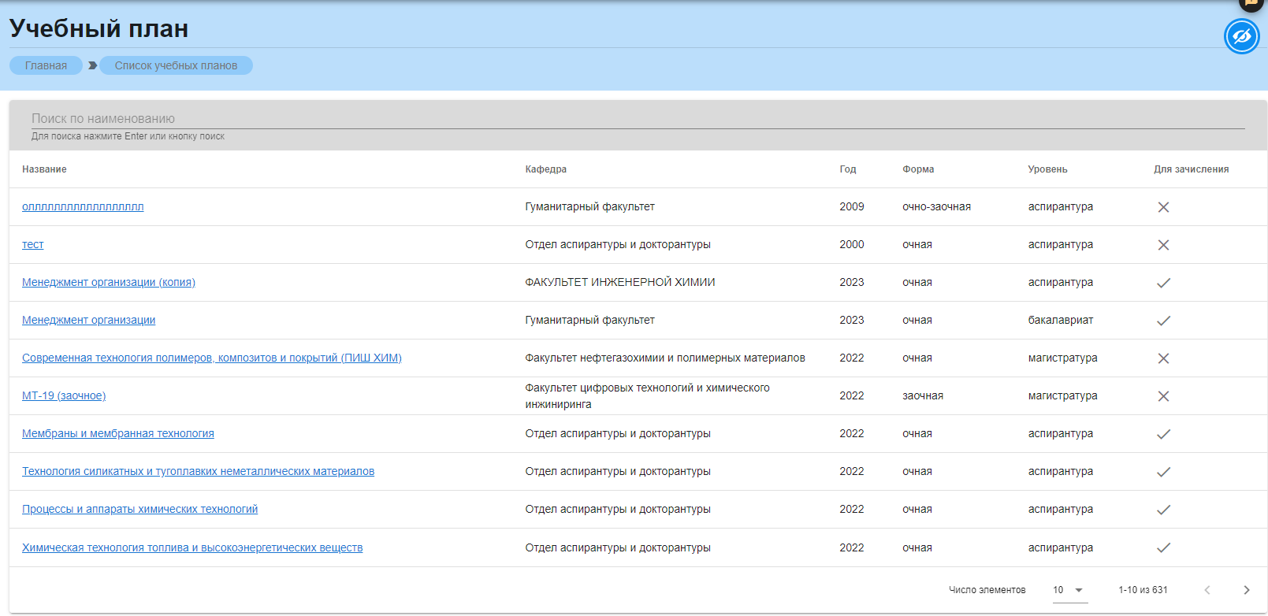Click cross icon in 'тест' row
Screen dimensions: 1268x616
(x=1163, y=245)
